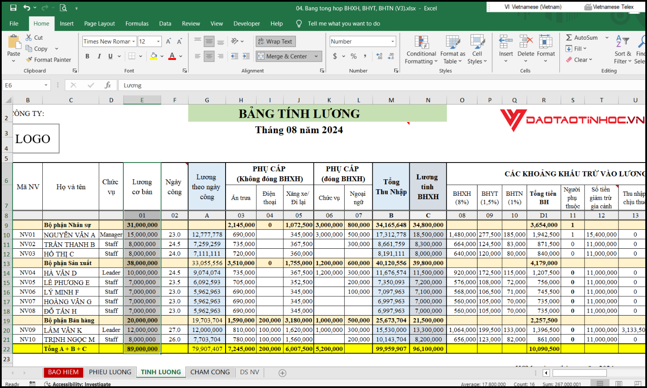Select the column E header
This screenshot has height=388, width=647.
point(142,100)
